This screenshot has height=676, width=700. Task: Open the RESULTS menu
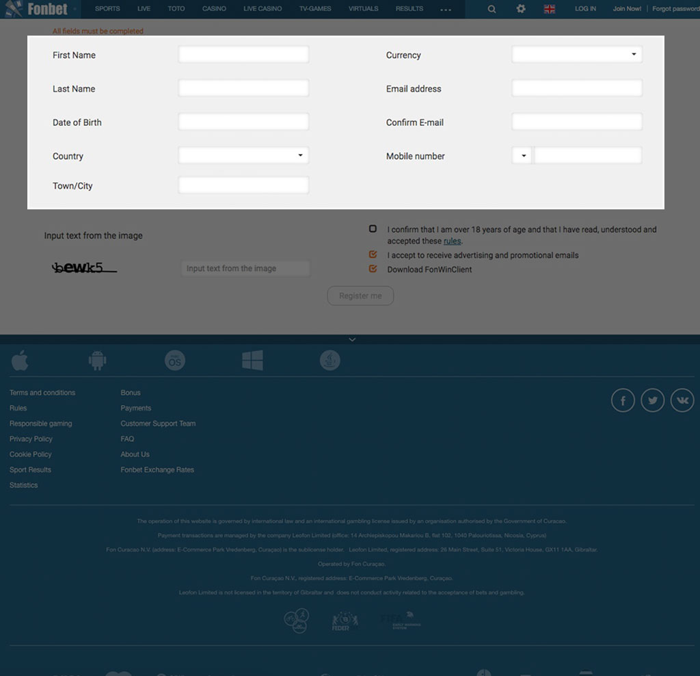tap(409, 8)
